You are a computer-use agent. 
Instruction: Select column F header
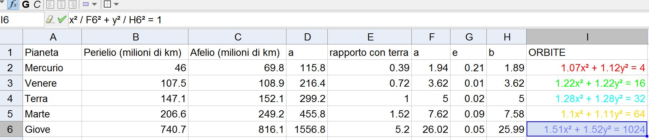pos(431,37)
